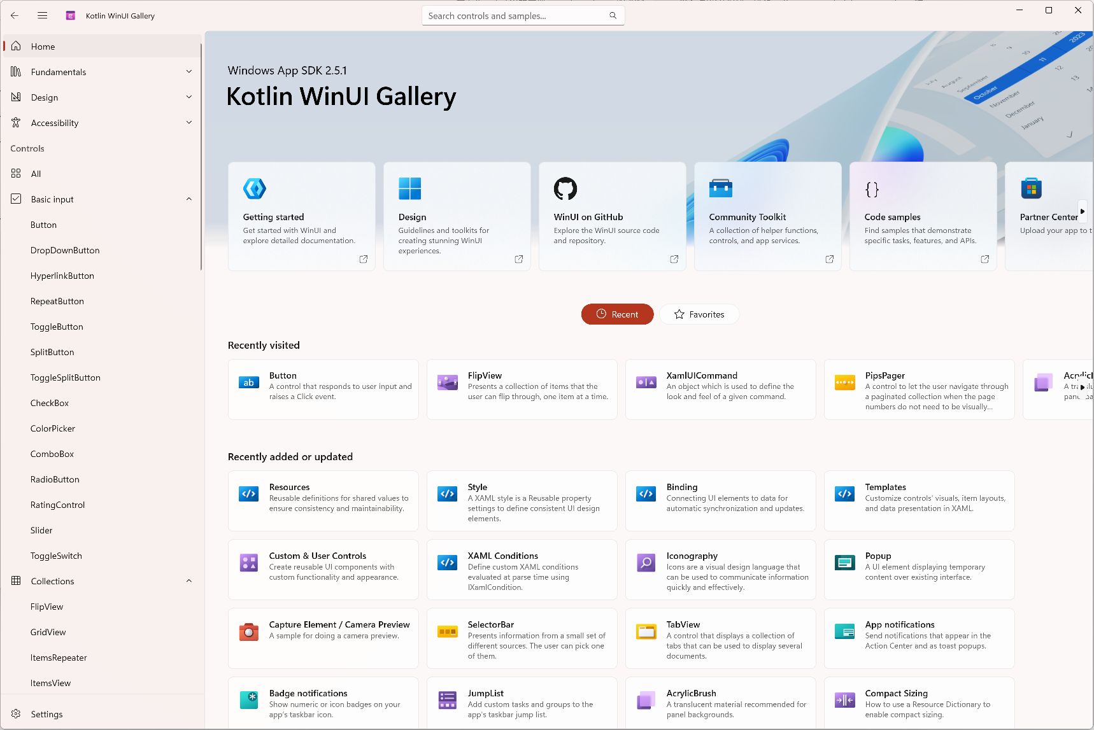Click the Capture Element camera icon
The height and width of the screenshot is (730, 1094).
249,631
